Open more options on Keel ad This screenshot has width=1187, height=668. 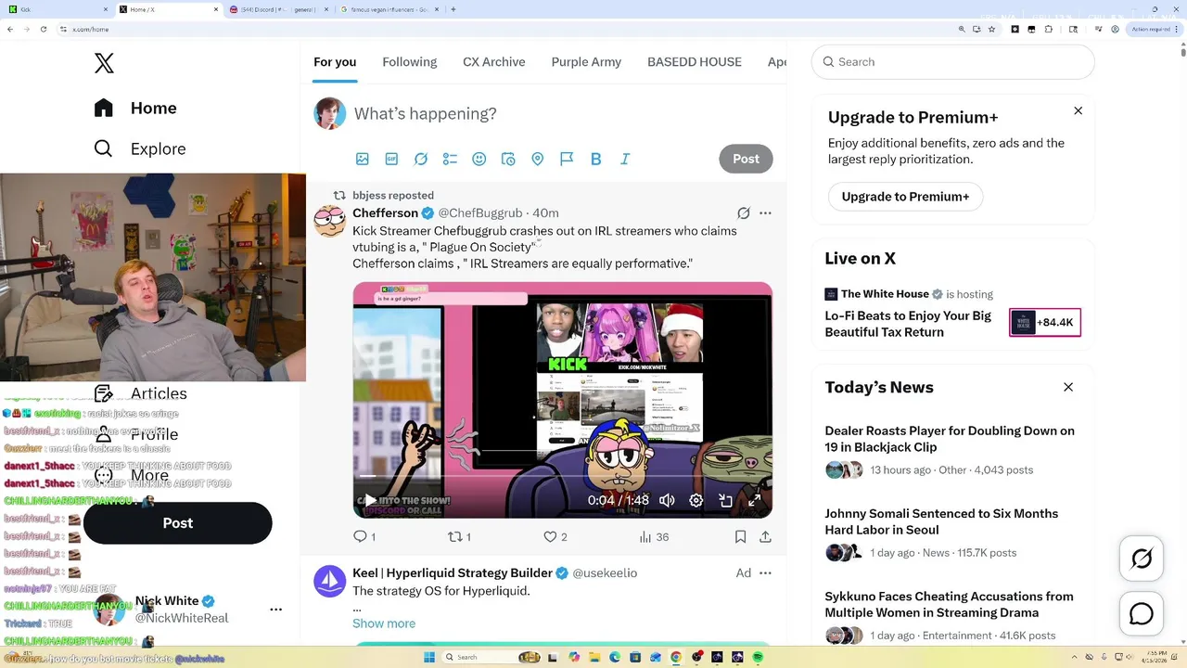point(765,572)
